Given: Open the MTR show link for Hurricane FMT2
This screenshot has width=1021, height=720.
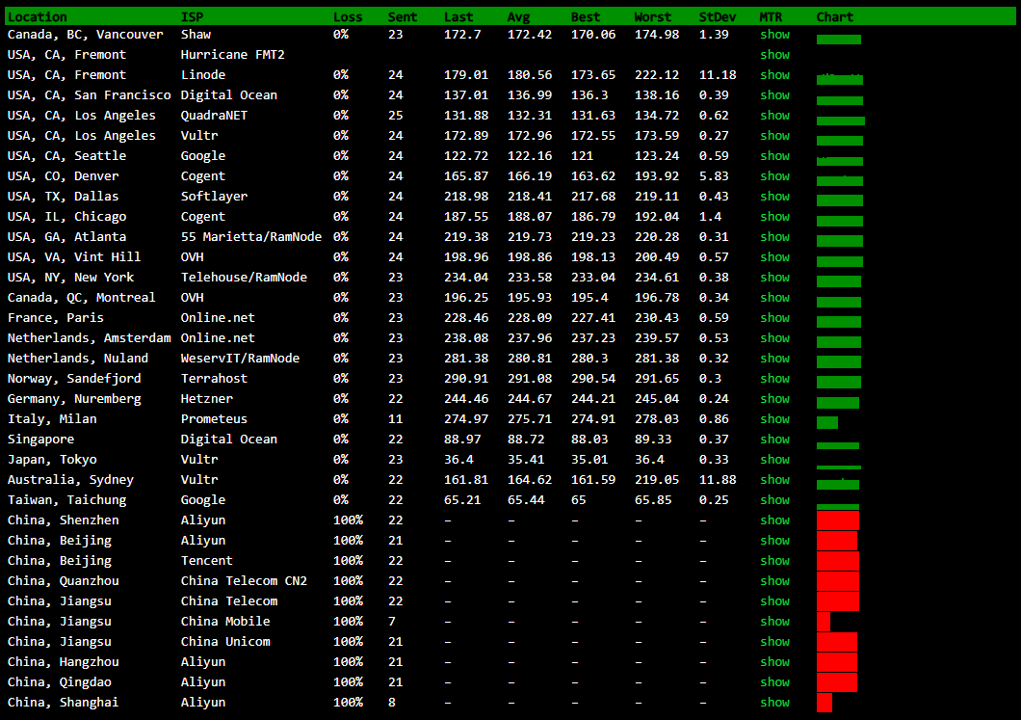Looking at the screenshot, I should point(774,55).
